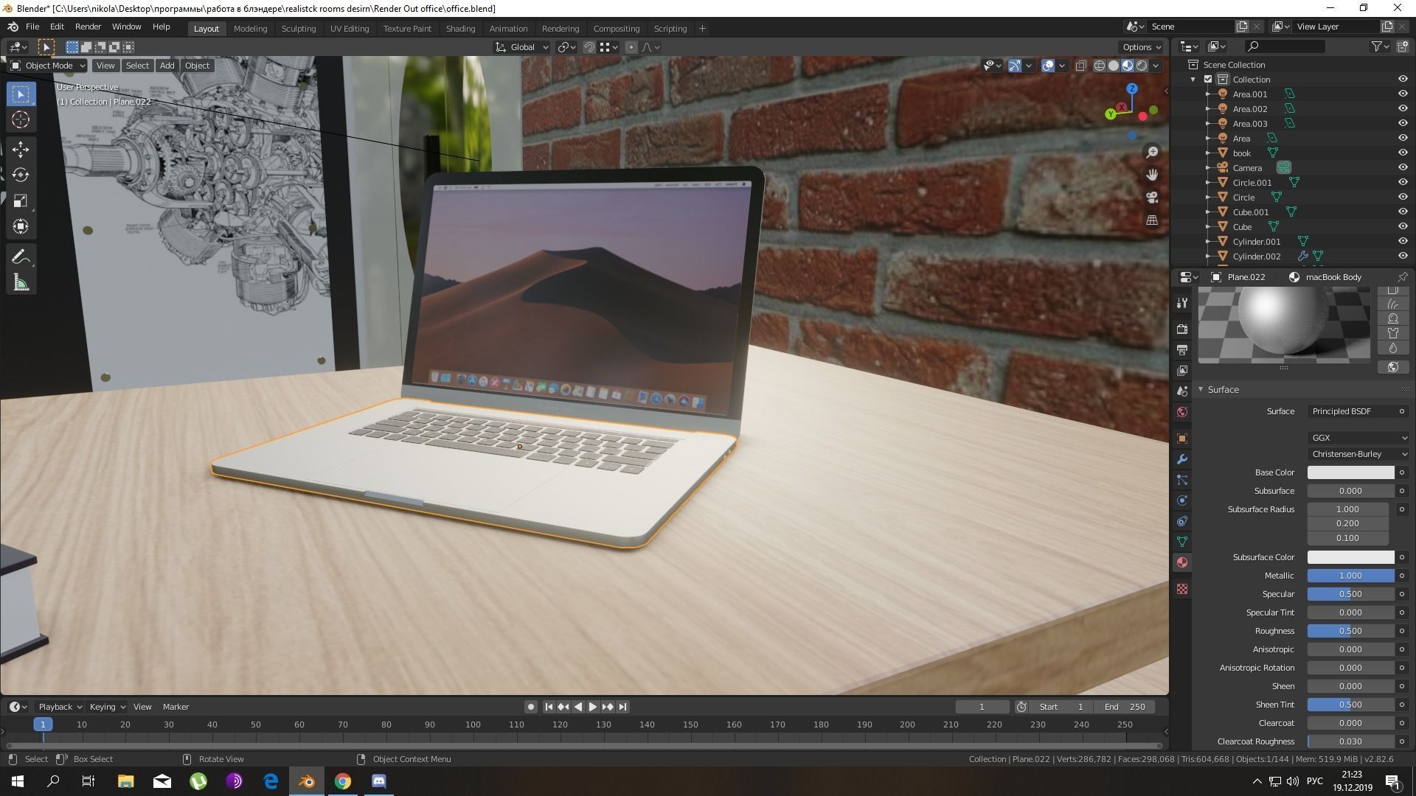
Task: Switch to the UV Editing workspace
Action: click(x=349, y=29)
